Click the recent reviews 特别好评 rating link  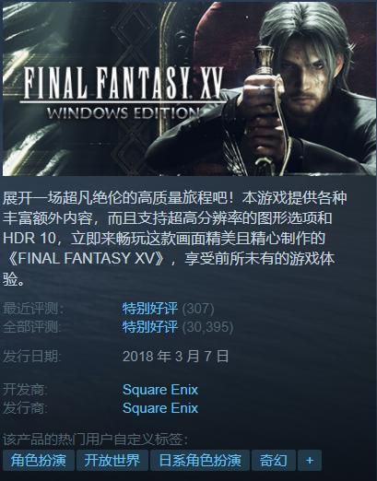click(150, 309)
